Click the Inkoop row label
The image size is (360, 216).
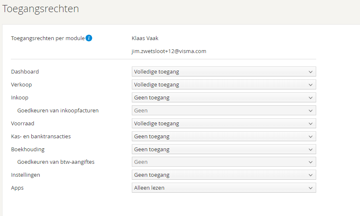pos(20,97)
